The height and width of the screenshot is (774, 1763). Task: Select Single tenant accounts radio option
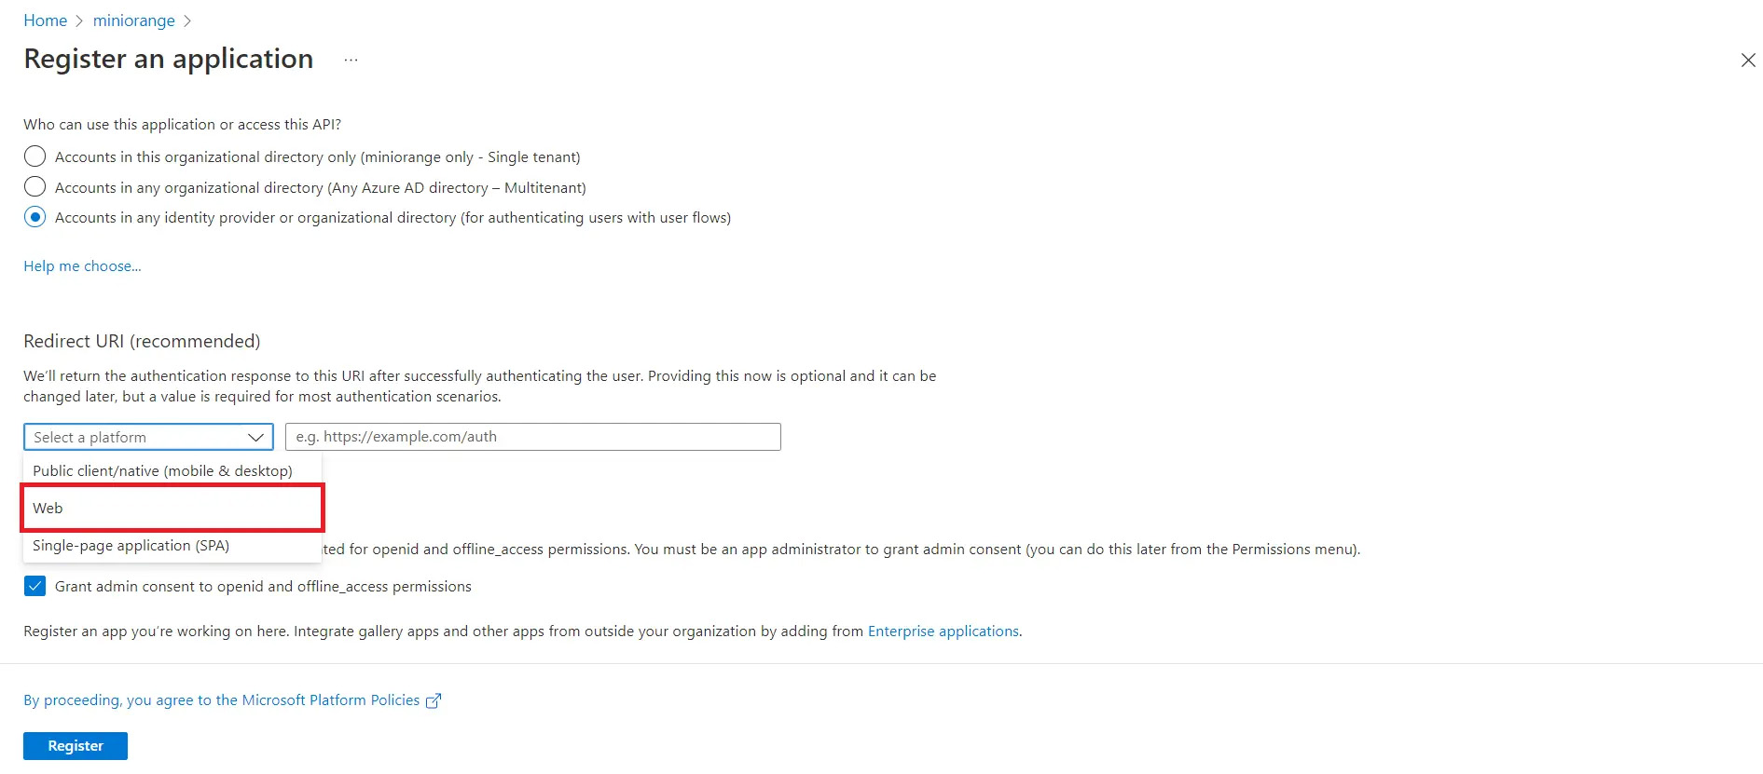[x=34, y=156]
